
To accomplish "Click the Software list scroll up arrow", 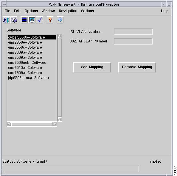I will click(x=60, y=37).
